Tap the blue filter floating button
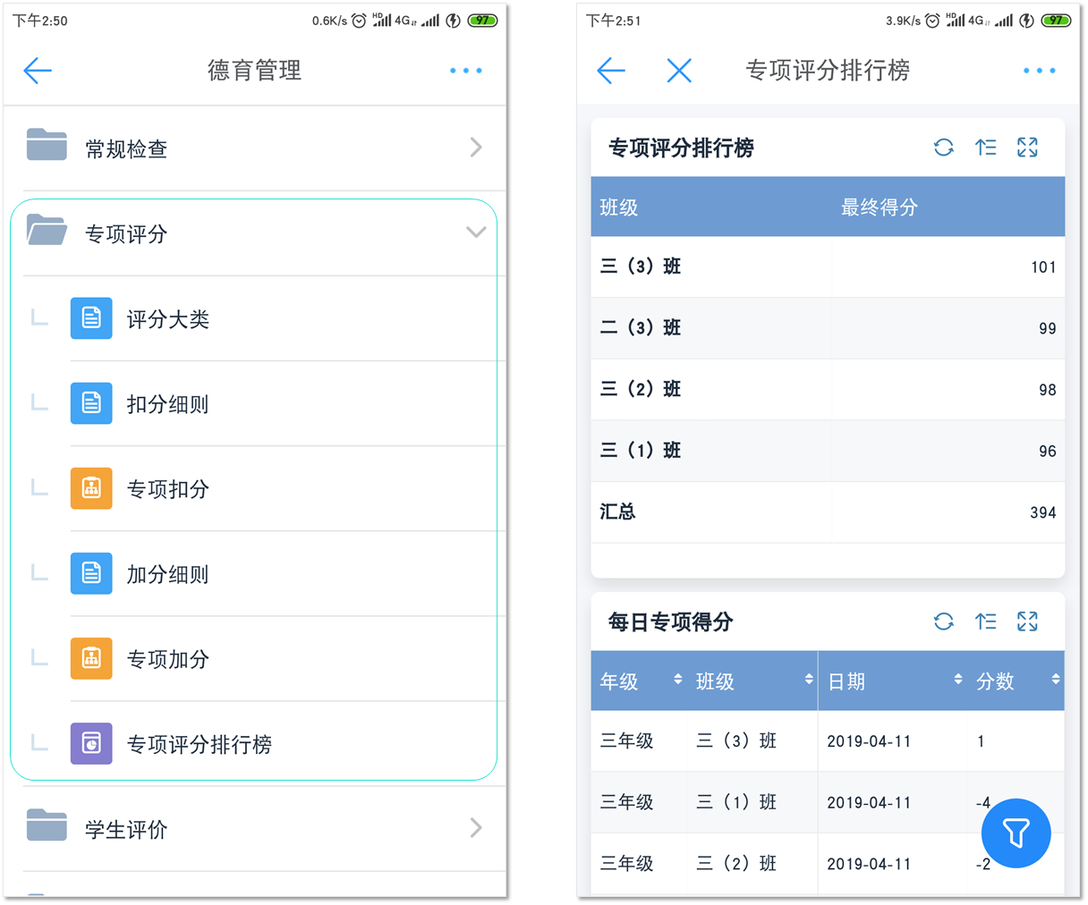The height and width of the screenshot is (905, 1088). coord(1016,833)
